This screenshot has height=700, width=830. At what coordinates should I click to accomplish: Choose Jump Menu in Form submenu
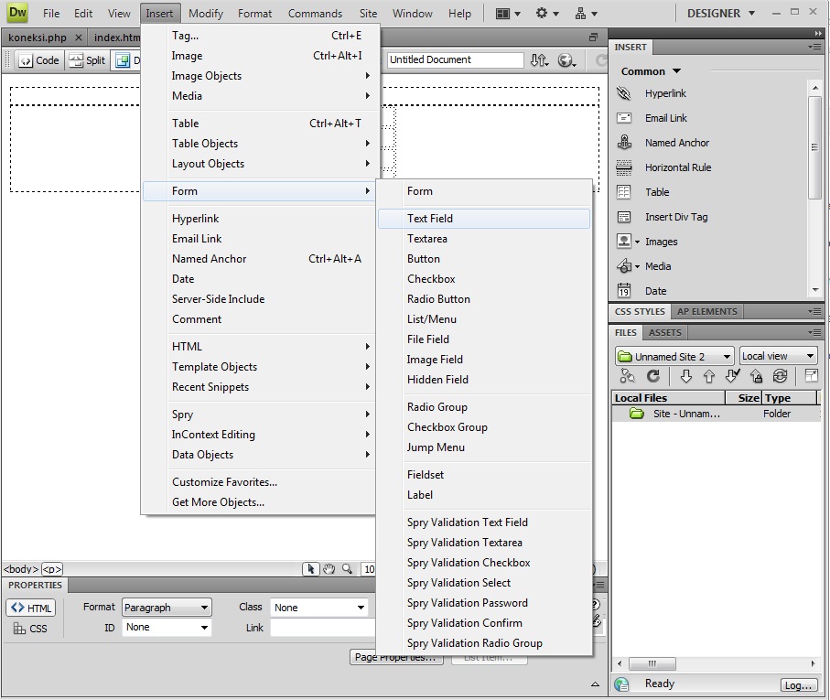tap(484, 447)
